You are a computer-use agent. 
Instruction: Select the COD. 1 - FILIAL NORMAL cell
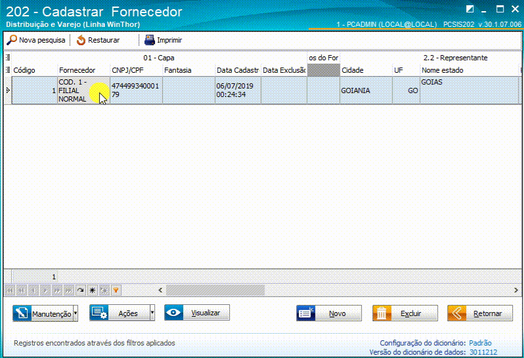point(83,90)
